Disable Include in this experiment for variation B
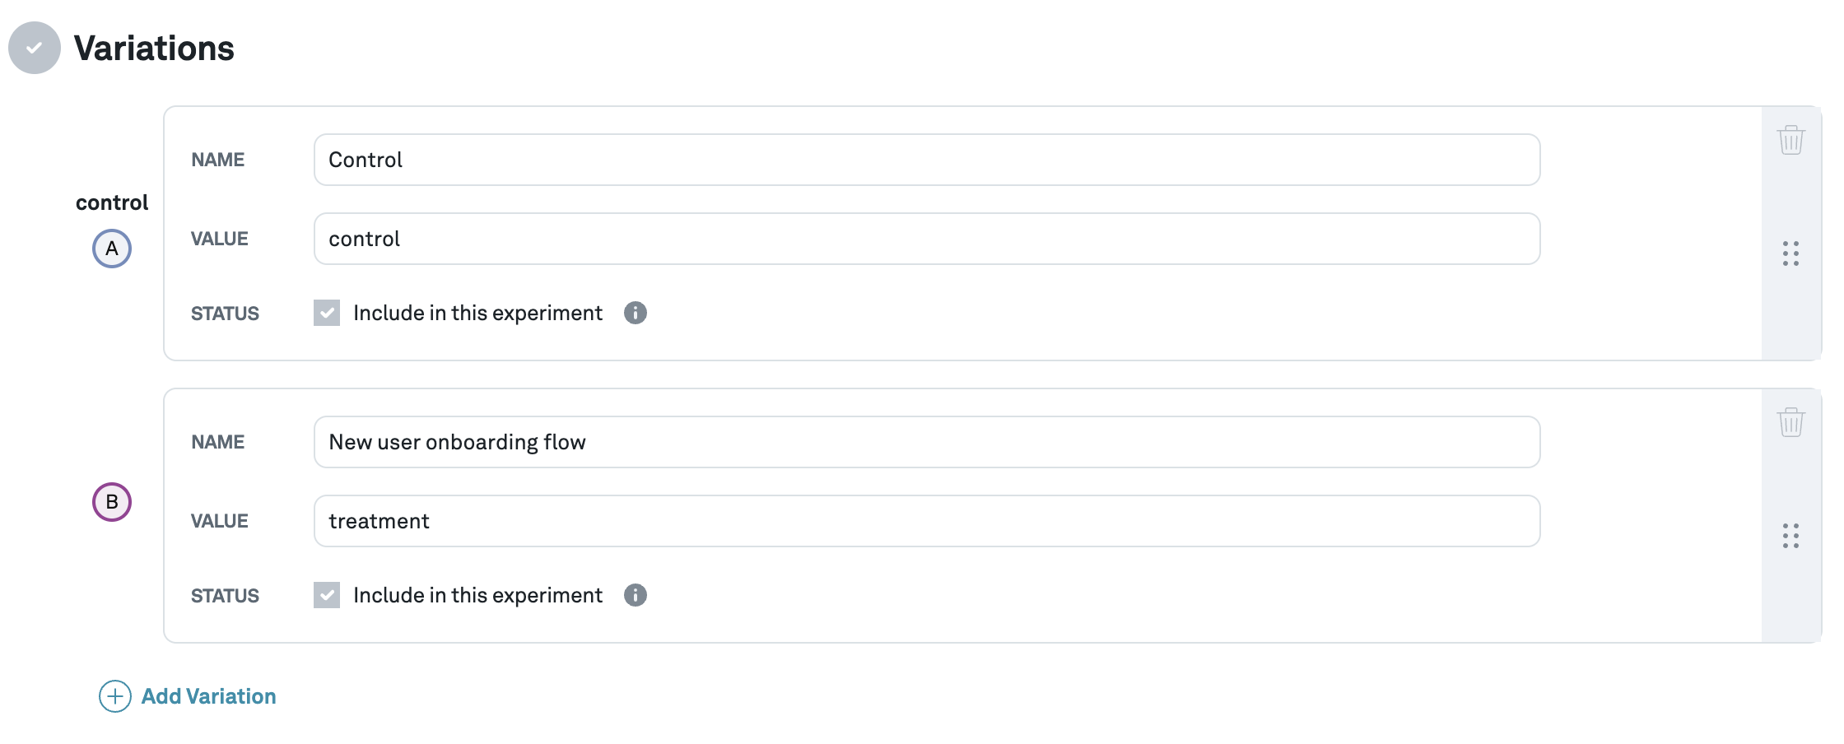 (327, 594)
